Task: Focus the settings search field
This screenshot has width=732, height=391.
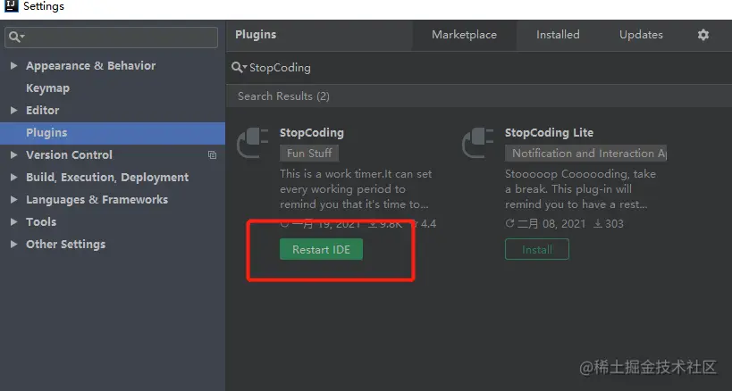Action: [111, 37]
